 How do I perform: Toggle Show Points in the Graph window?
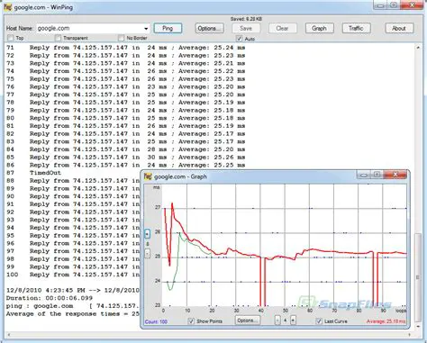[191, 321]
